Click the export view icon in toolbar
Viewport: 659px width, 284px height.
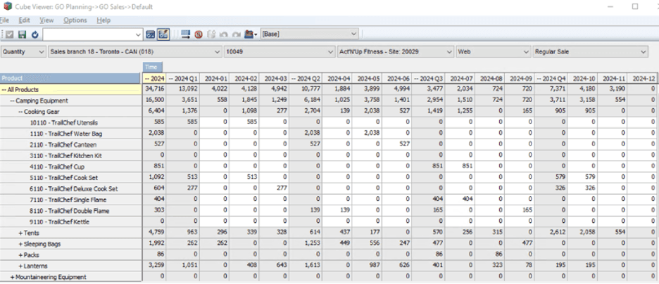pyautogui.click(x=187, y=34)
